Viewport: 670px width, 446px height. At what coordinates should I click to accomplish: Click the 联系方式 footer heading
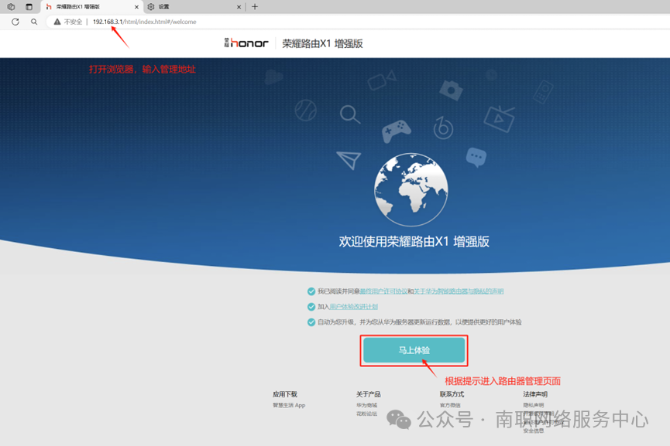tap(452, 394)
